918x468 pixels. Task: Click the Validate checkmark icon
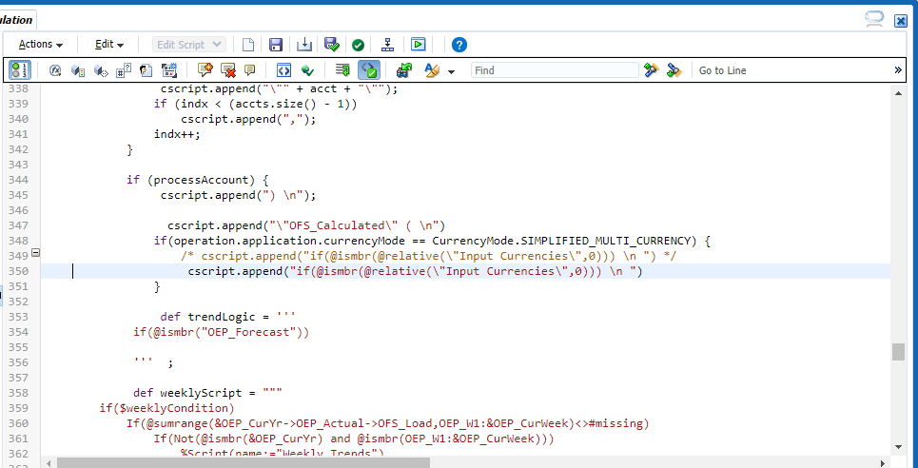[x=358, y=45]
